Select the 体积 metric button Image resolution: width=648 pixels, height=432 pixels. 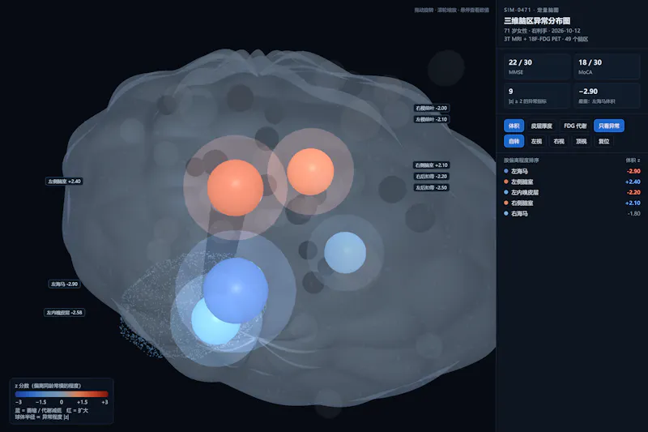pyautogui.click(x=514, y=126)
